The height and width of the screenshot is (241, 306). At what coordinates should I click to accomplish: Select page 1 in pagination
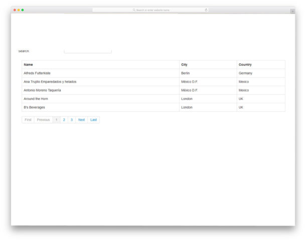57,120
